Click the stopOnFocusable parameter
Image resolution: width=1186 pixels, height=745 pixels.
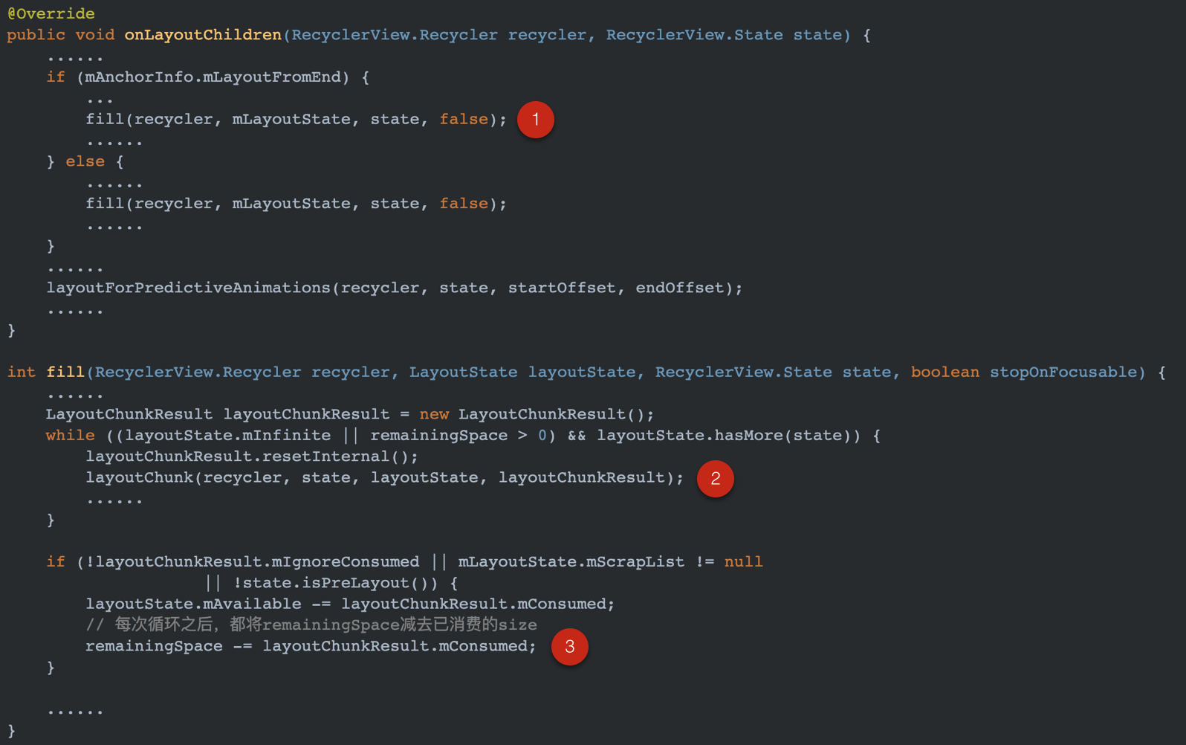(x=1063, y=372)
